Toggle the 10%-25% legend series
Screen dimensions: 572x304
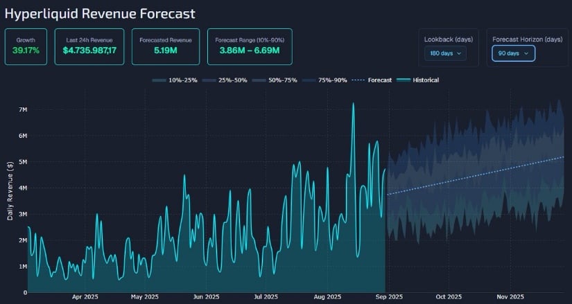175,80
